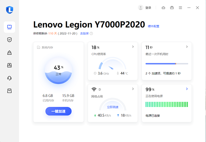The image size is (206, 142).
Task: Click the 43% memory usage circle
Action: pos(59,70)
